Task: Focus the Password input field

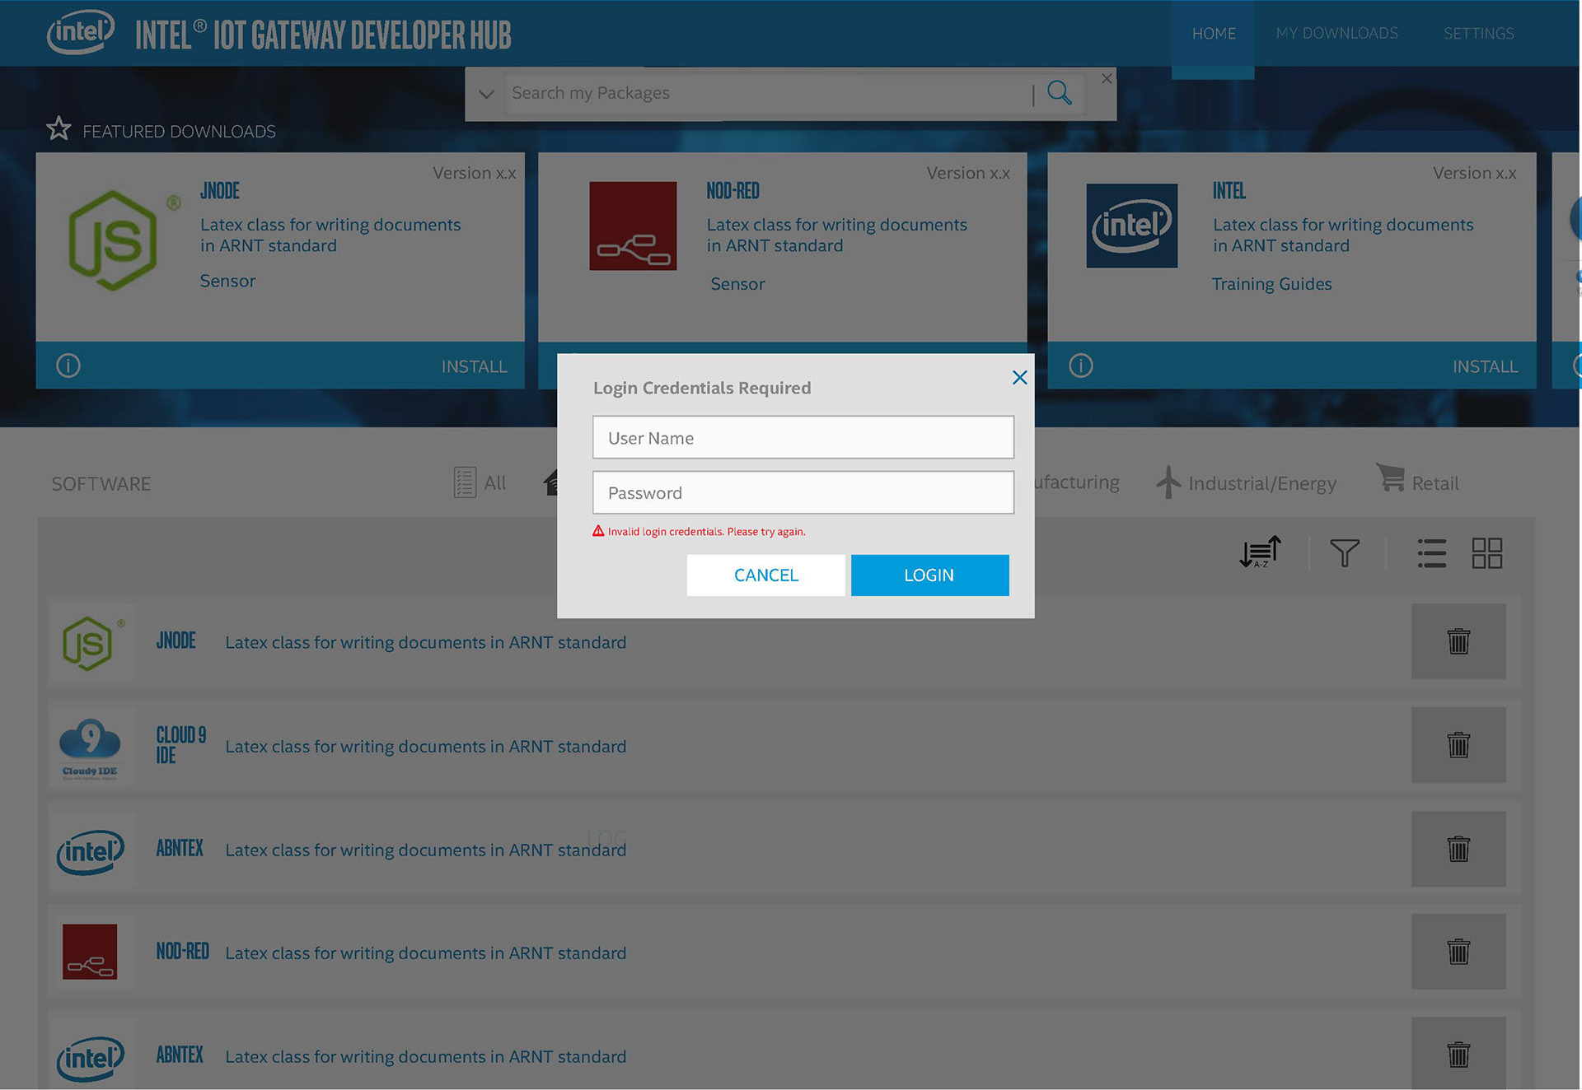Action: pyautogui.click(x=803, y=492)
